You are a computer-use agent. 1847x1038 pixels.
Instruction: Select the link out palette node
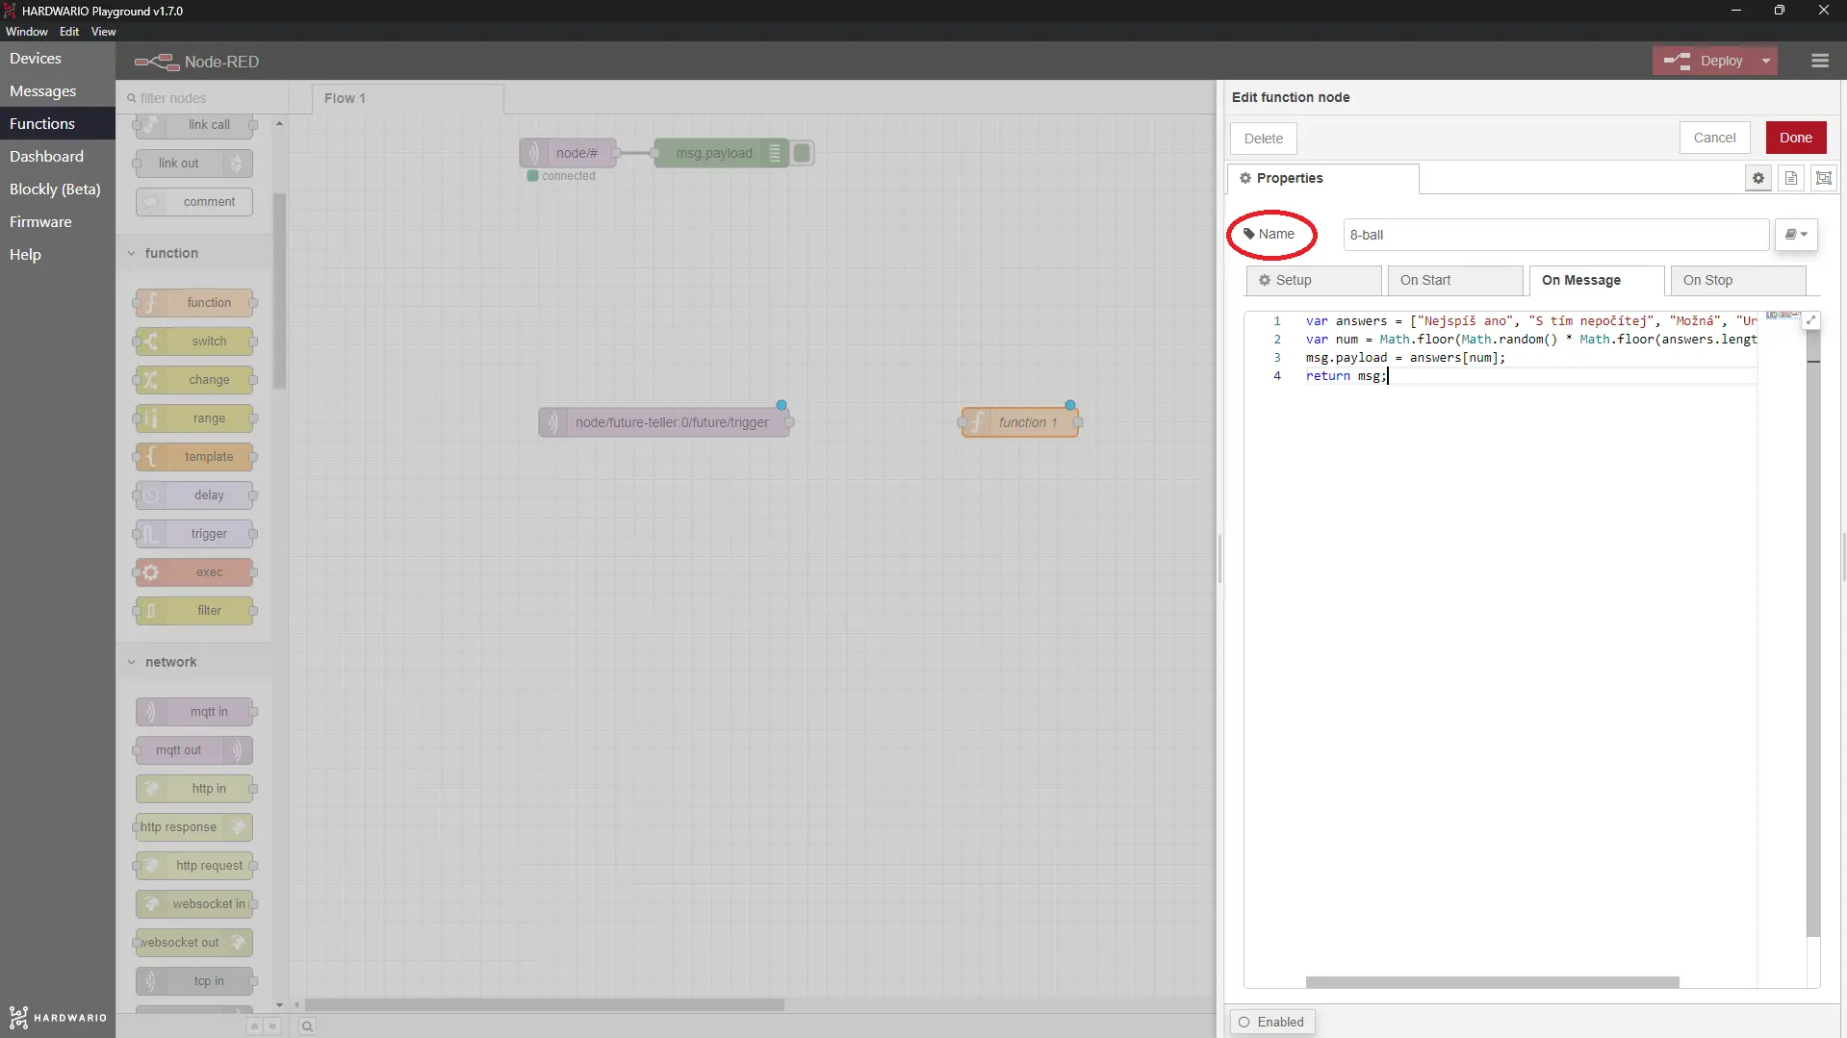coord(194,164)
